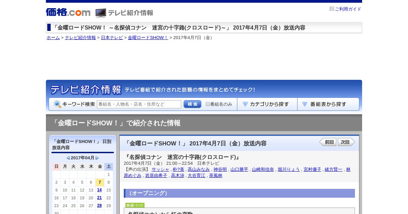This screenshot has width=408, height=214.
Task: Open cast member サッシャ link
Action: click(160, 170)
